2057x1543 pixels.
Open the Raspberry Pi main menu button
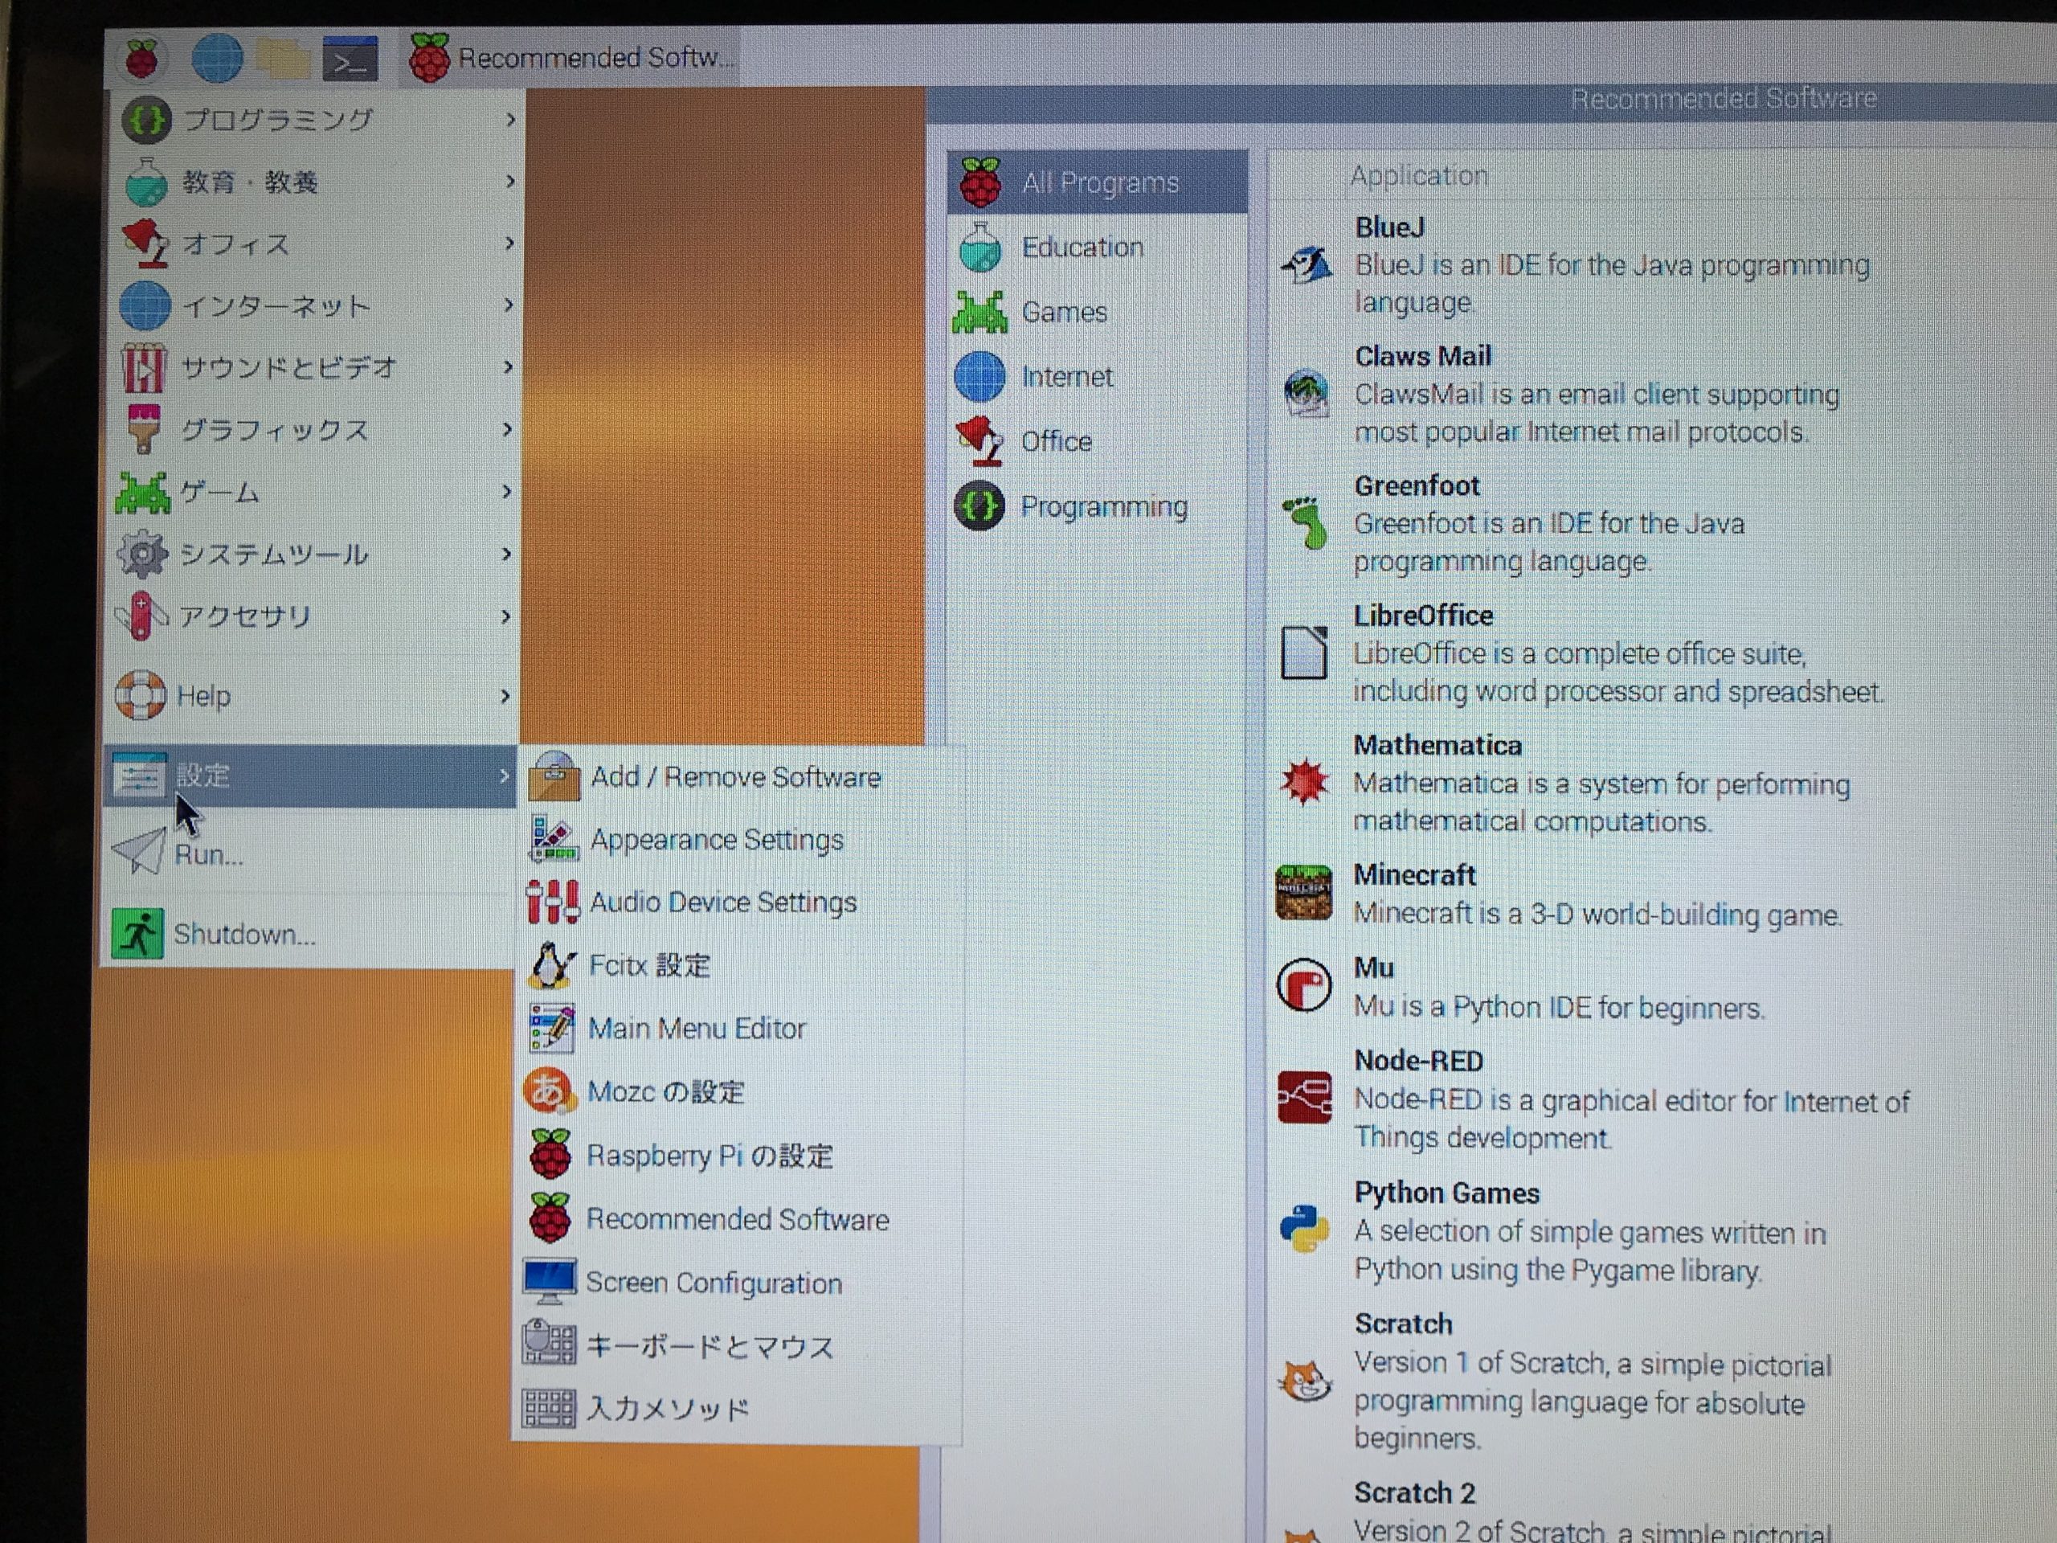[142, 58]
